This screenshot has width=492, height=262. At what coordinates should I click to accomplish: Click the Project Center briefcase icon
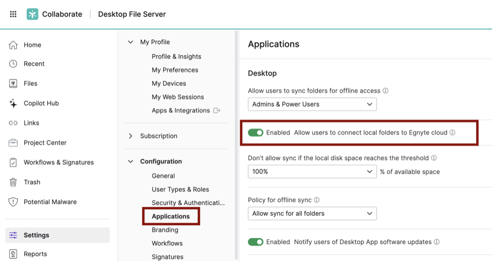pos(13,143)
